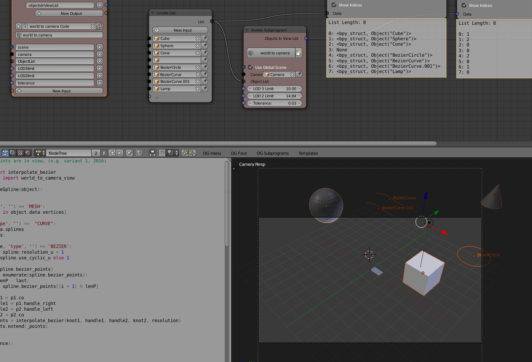532x362 pixels.
Task: Use eyedropper on the Sphere slot
Action: (205, 46)
